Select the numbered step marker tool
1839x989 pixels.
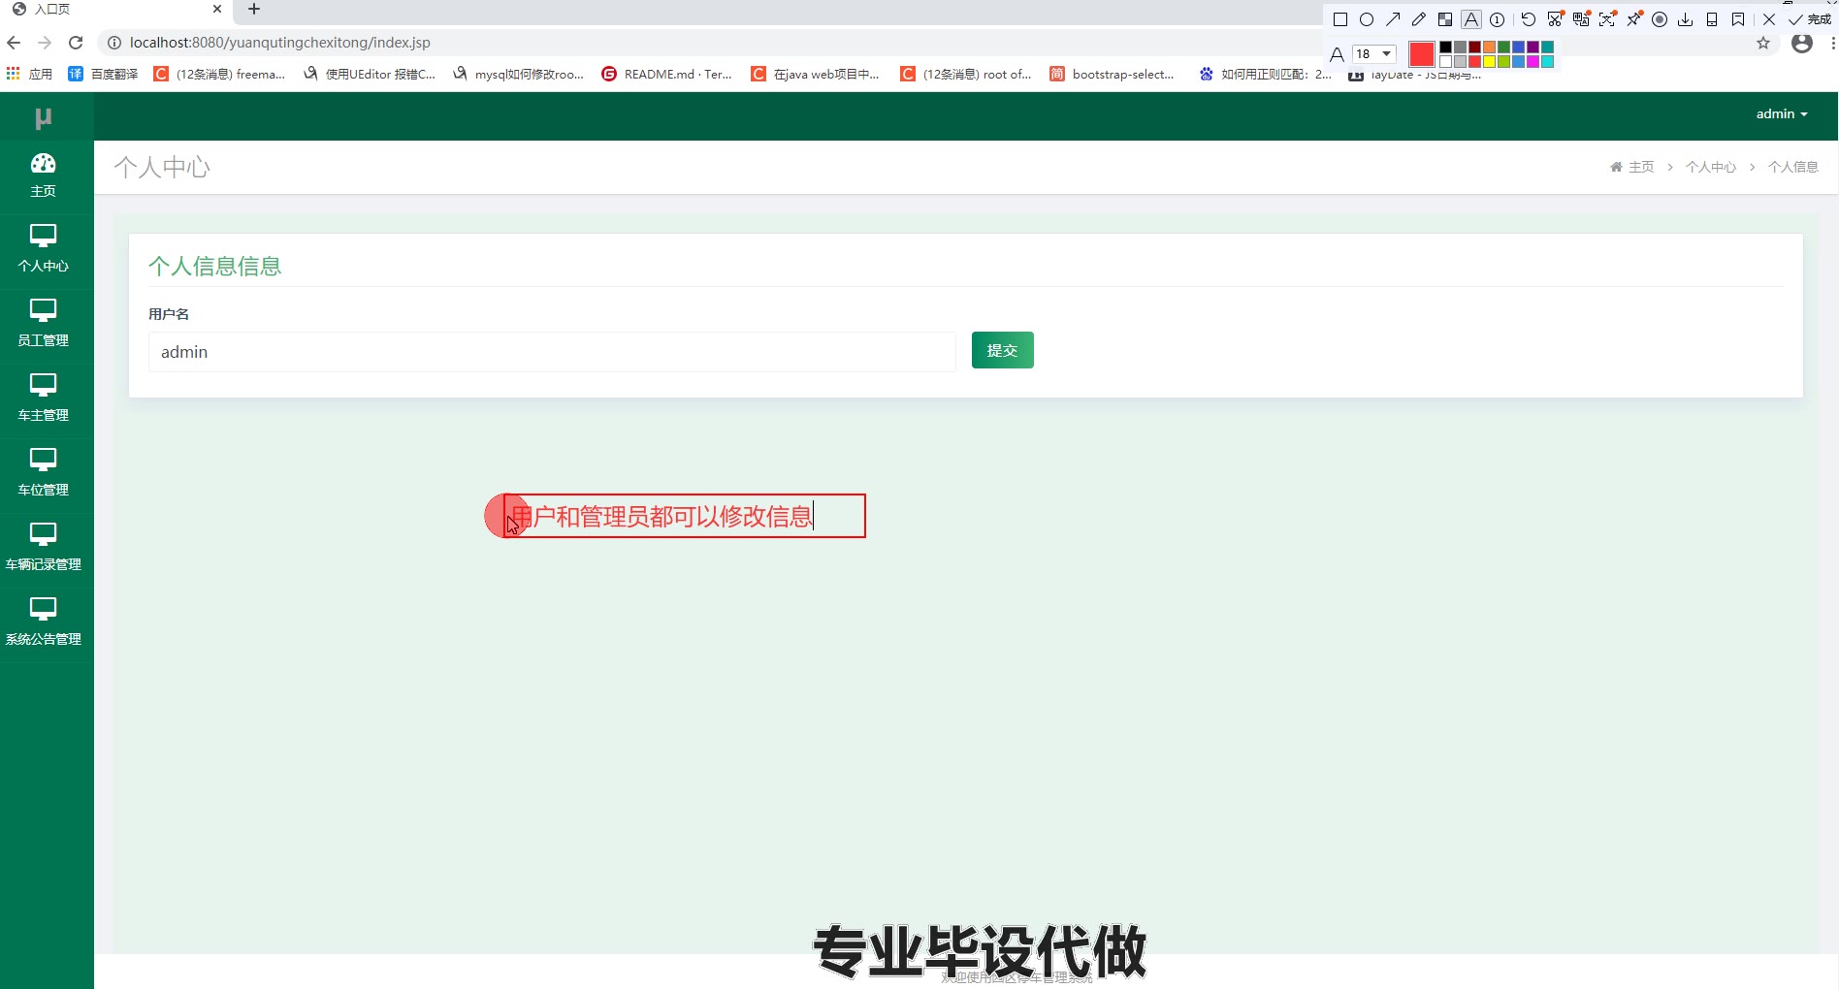(x=1498, y=19)
